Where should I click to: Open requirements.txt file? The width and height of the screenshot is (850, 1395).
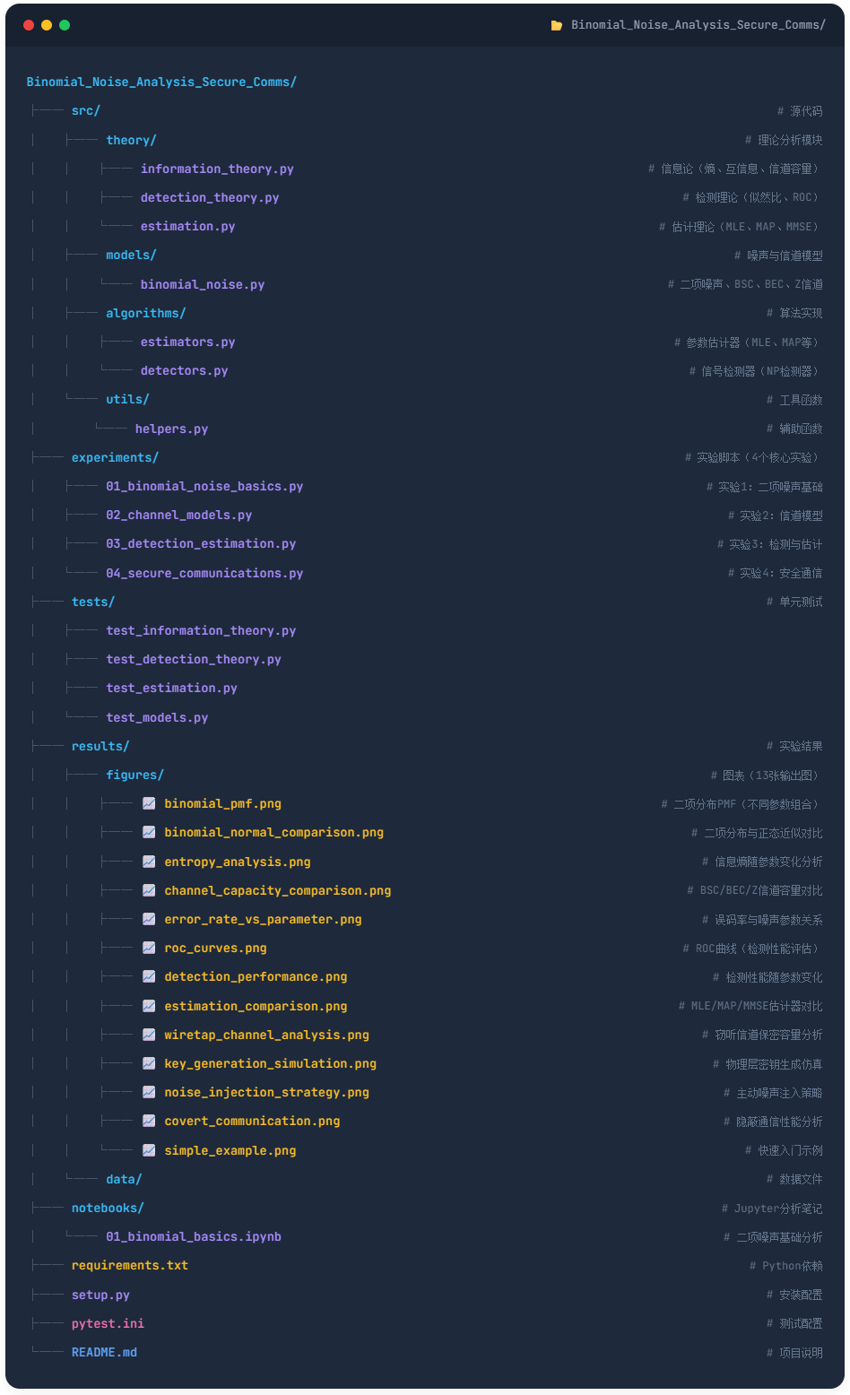tap(130, 1266)
